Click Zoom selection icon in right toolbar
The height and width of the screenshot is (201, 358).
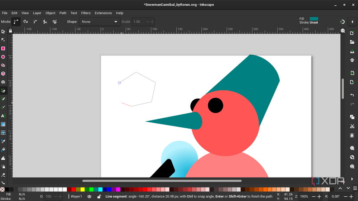pos(352,148)
